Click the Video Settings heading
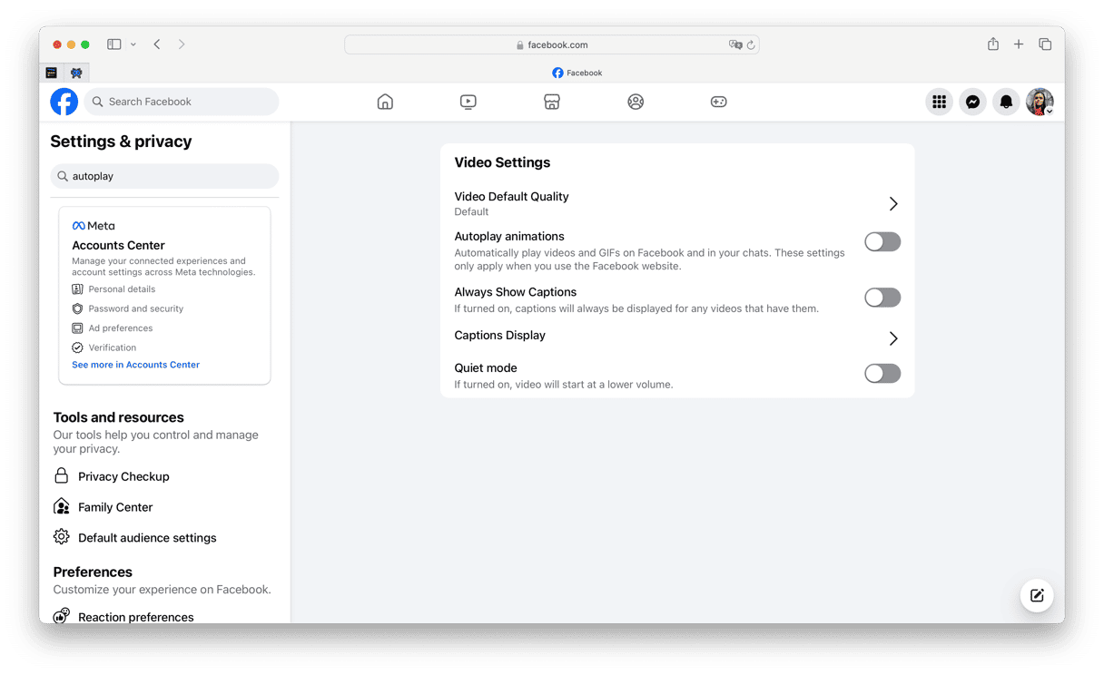The height and width of the screenshot is (675, 1104). 502,162
